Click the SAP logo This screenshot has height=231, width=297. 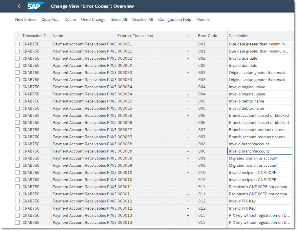(35, 6)
